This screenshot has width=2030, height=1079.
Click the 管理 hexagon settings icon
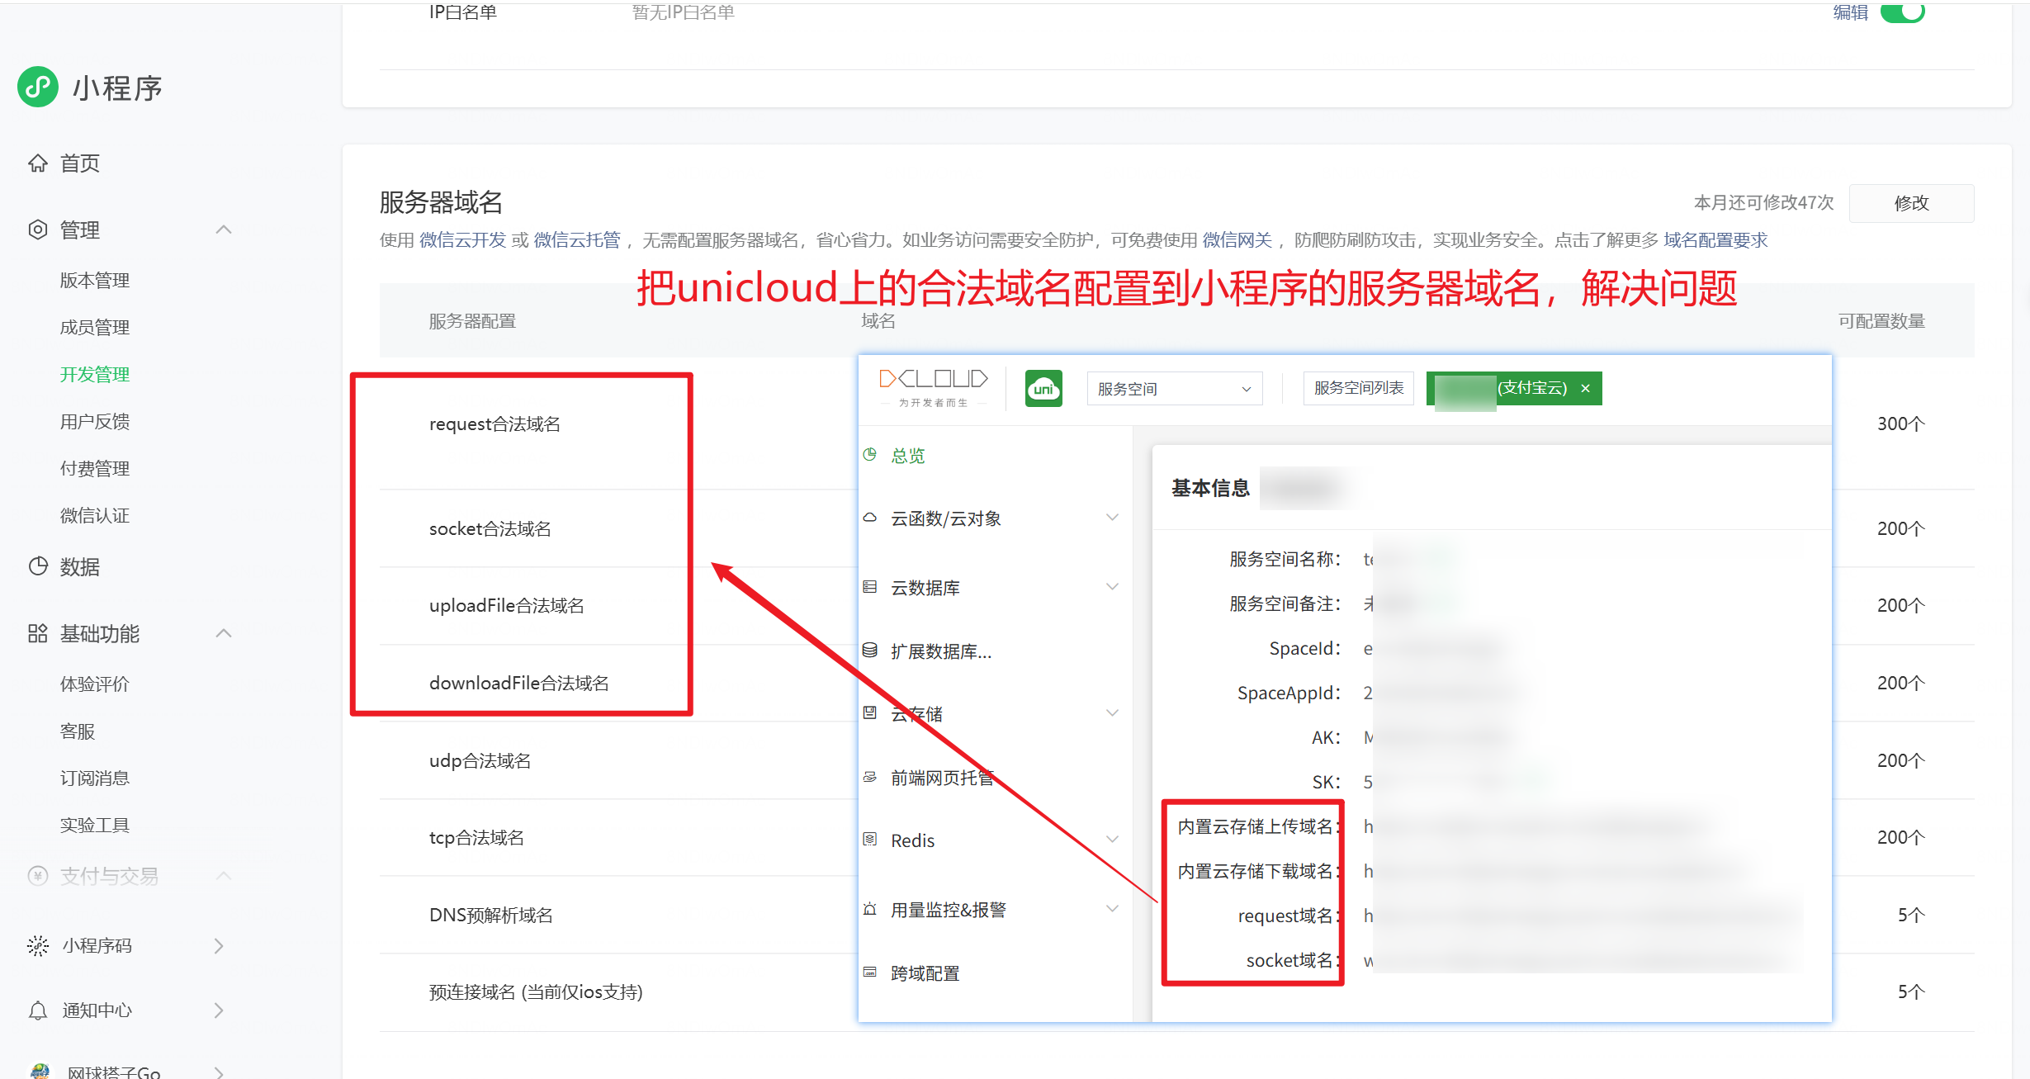[38, 230]
